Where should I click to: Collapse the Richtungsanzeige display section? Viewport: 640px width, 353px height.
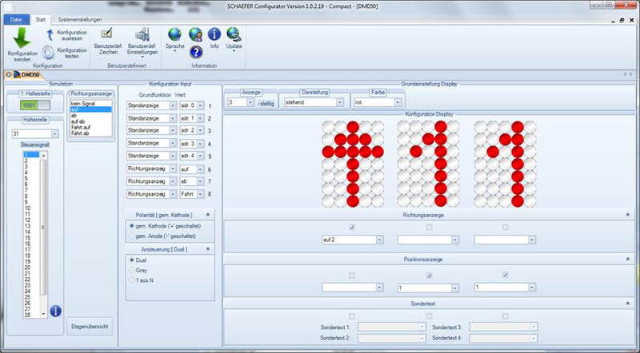coord(628,214)
